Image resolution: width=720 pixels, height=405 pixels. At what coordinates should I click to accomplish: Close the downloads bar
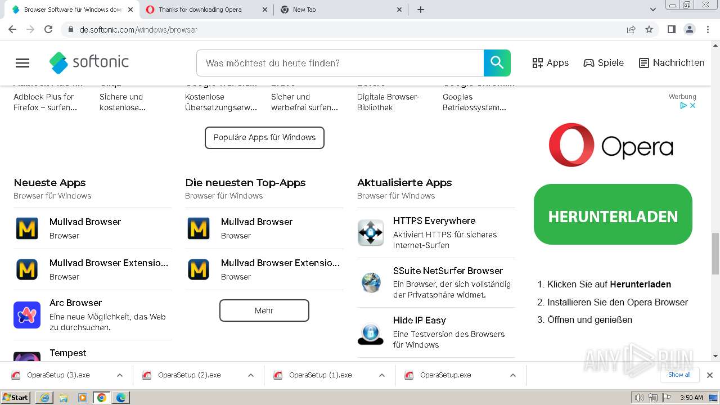click(710, 375)
